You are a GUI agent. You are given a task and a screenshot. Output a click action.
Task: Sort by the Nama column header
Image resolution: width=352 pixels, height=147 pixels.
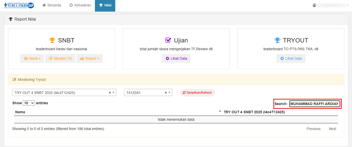[x=20, y=112]
